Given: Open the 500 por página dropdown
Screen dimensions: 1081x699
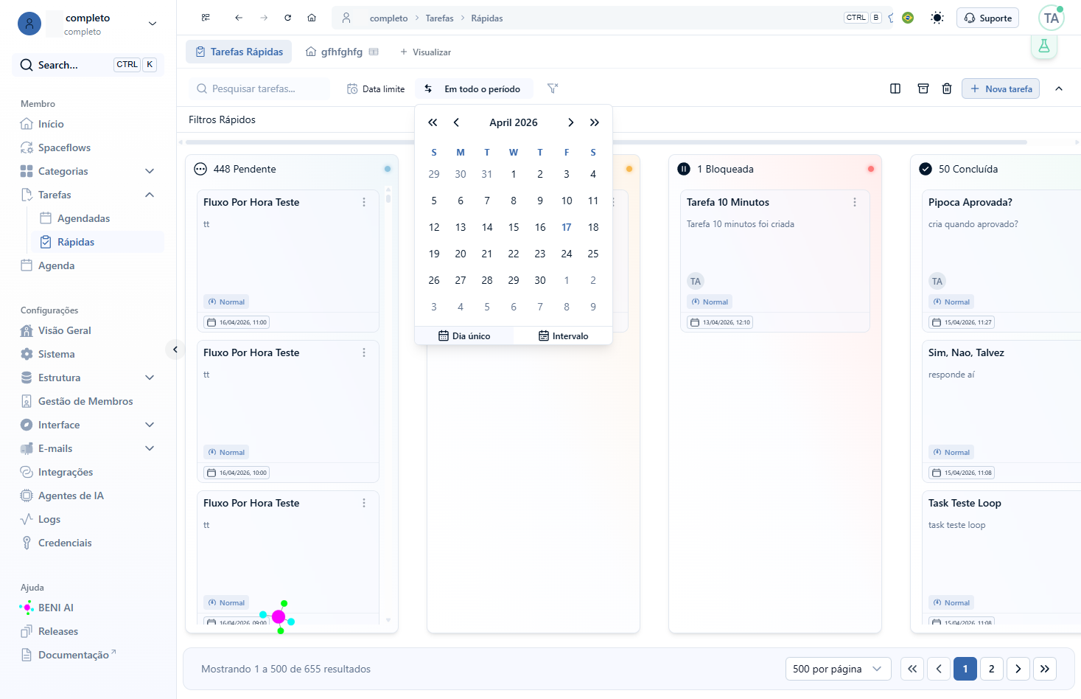Looking at the screenshot, I should click(839, 669).
